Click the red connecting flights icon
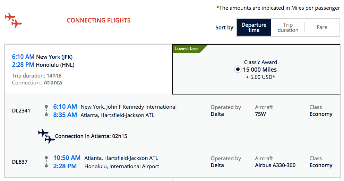The image size is (344, 181). pos(13,20)
